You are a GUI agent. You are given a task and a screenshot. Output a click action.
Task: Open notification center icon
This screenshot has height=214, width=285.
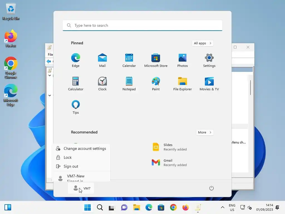(277, 207)
